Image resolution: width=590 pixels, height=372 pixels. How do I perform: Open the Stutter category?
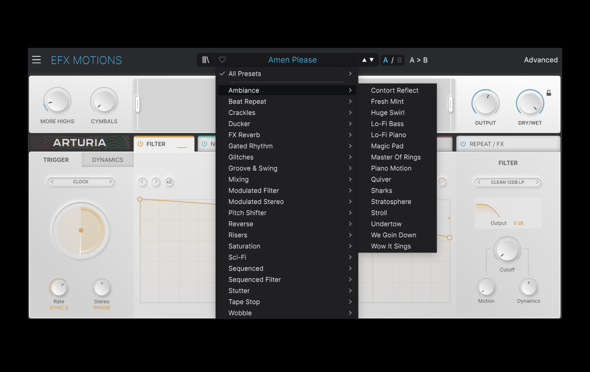287,291
